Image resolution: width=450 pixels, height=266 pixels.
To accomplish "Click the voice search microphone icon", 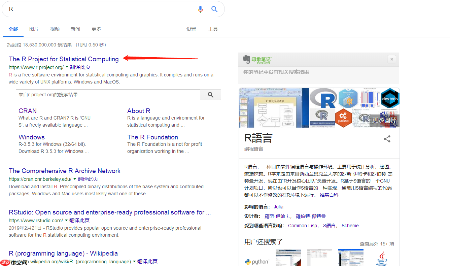I will [x=201, y=9].
